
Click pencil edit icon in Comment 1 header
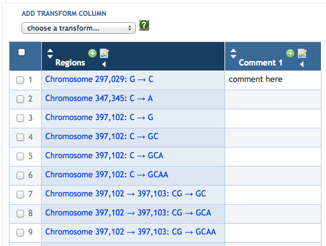(x=303, y=53)
